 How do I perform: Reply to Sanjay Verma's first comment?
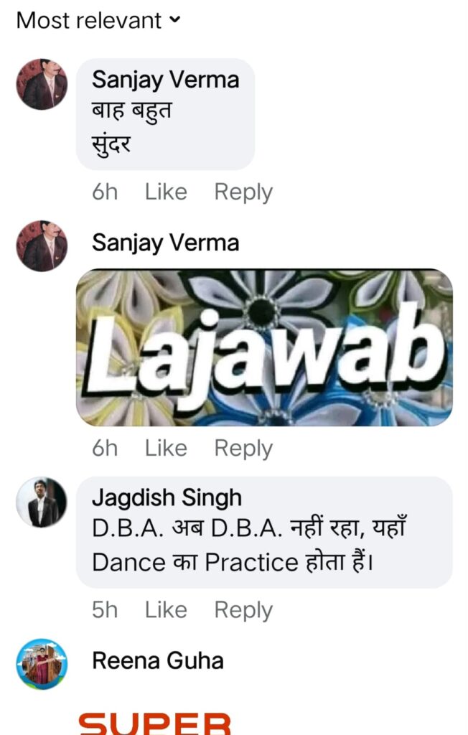(243, 192)
